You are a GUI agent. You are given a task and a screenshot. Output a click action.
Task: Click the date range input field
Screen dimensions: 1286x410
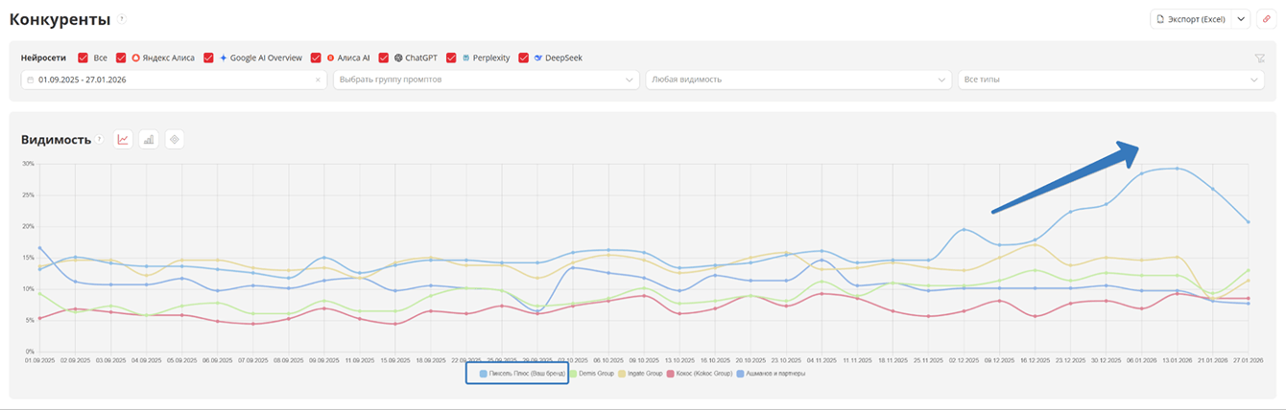pos(168,80)
